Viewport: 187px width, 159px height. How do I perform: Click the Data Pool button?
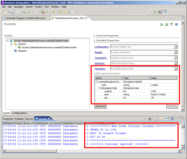(100, 106)
